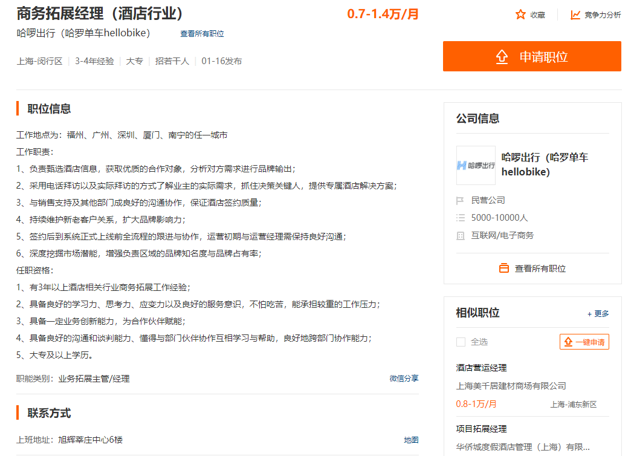
Task: Open 查看所有职位 link beside company name
Action: pyautogui.click(x=202, y=34)
